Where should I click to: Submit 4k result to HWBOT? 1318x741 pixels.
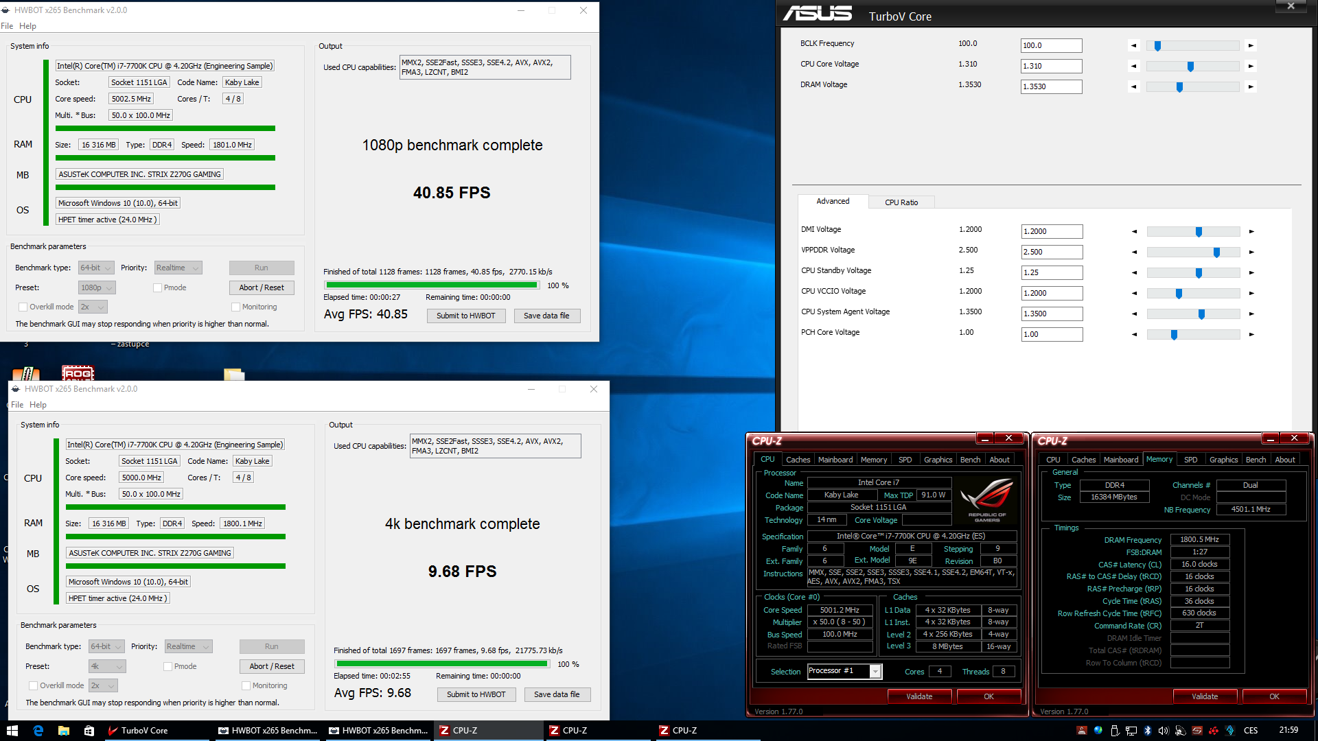click(x=476, y=695)
